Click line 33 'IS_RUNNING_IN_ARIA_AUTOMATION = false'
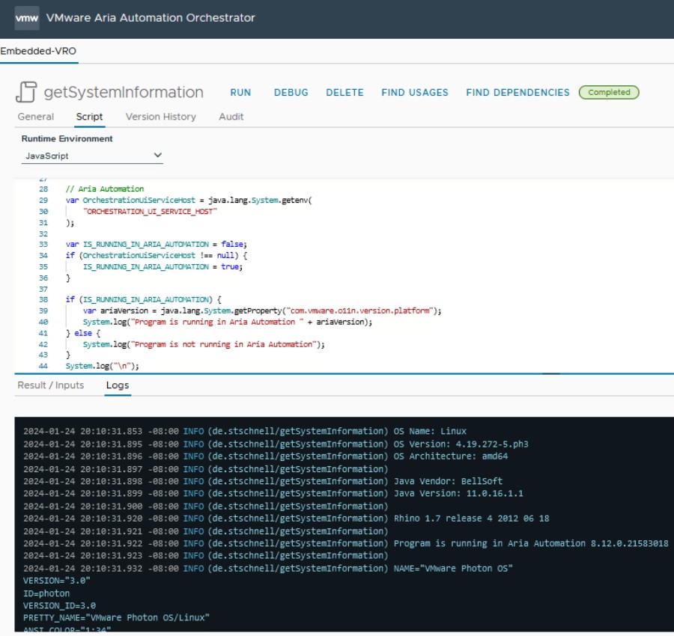The image size is (674, 636). pyautogui.click(x=156, y=245)
